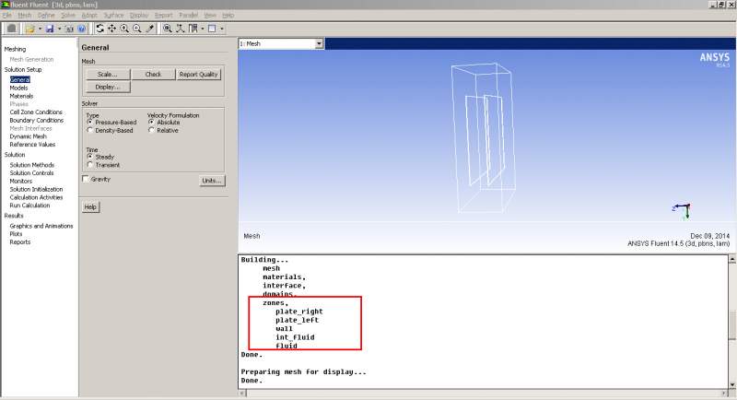Open the Surface menu
This screenshot has width=737, height=400.
[x=113, y=15]
